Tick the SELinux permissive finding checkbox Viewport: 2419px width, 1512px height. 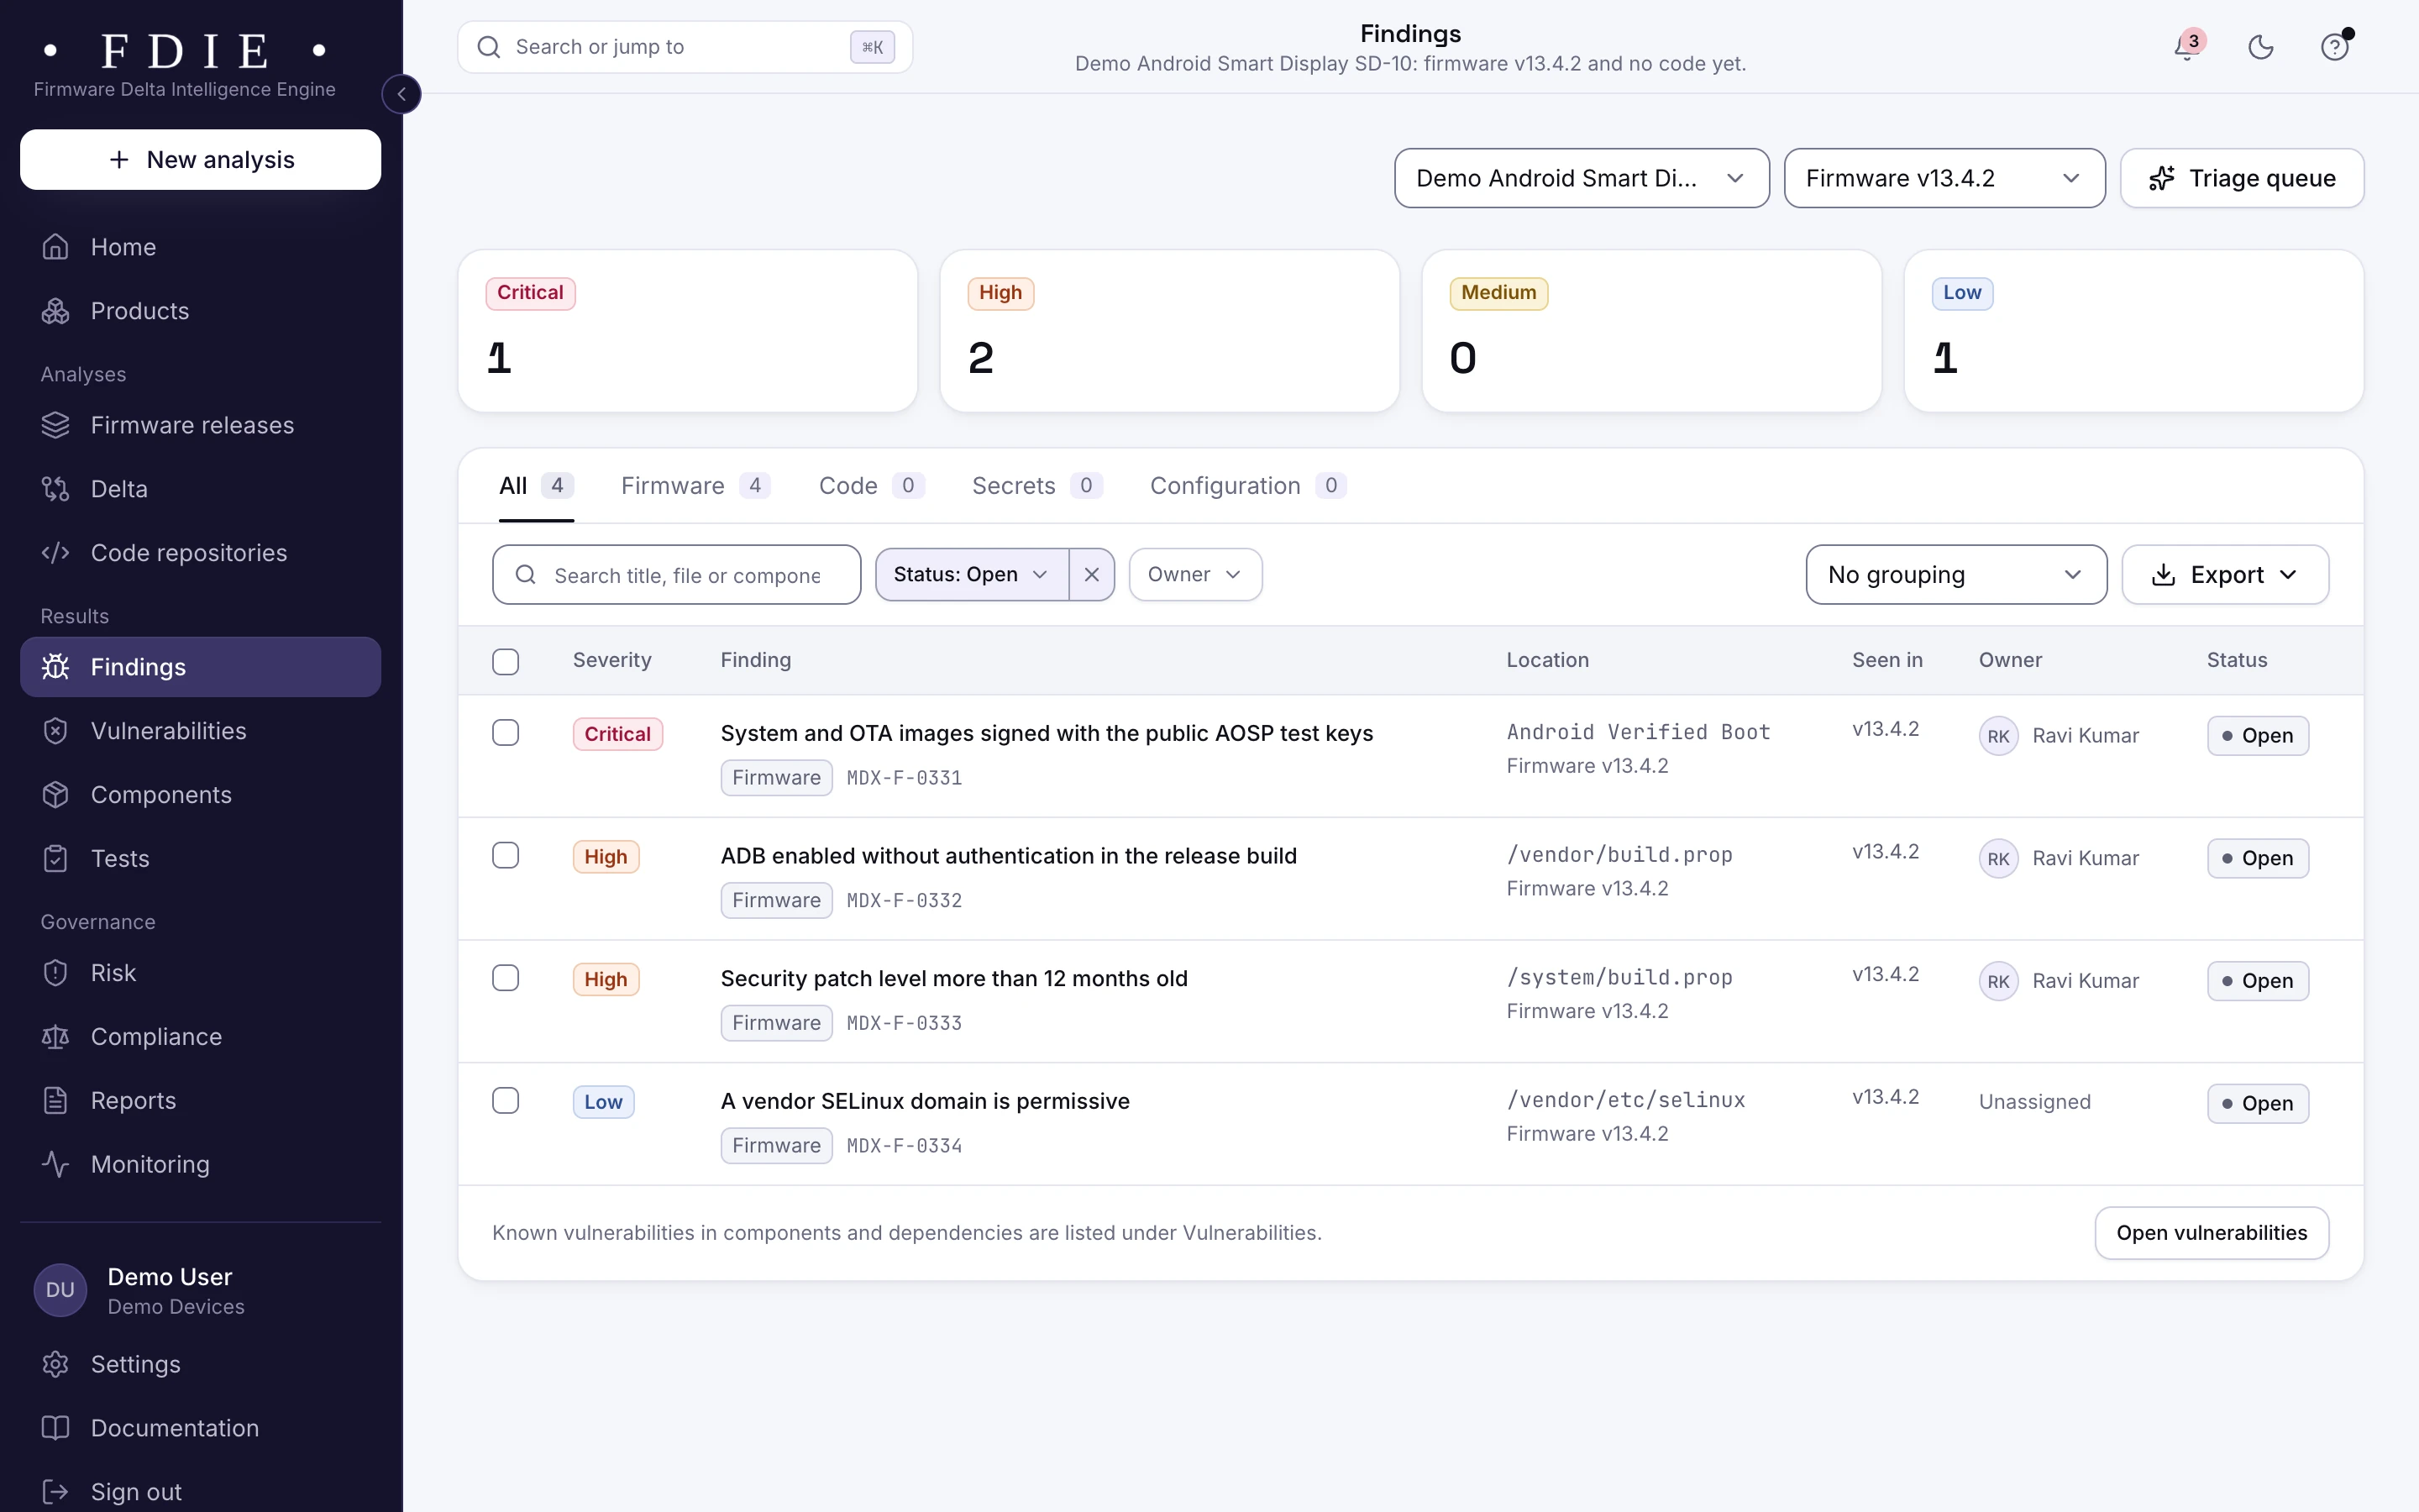click(506, 1101)
